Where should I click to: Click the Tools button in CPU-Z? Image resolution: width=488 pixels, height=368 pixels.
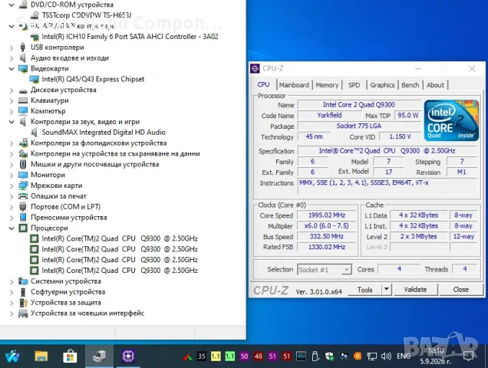pyautogui.click(x=364, y=290)
